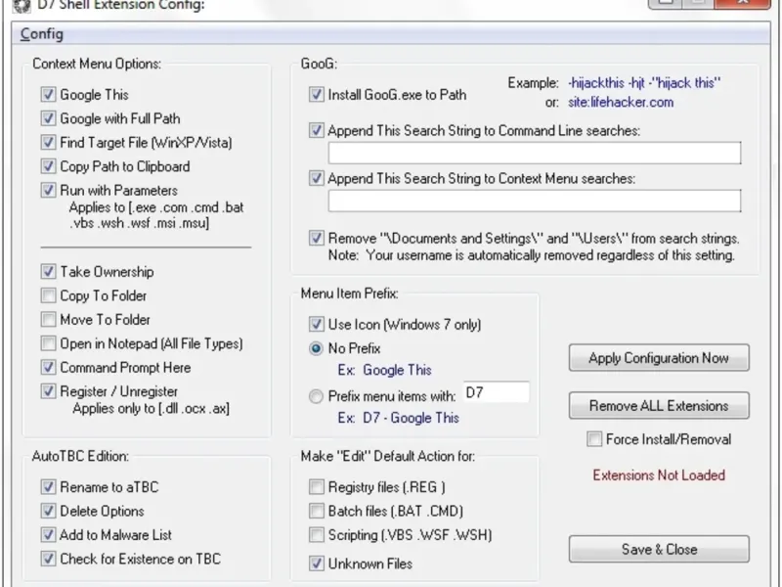Uncheck the Google This option
The height and width of the screenshot is (587, 782).
click(48, 95)
